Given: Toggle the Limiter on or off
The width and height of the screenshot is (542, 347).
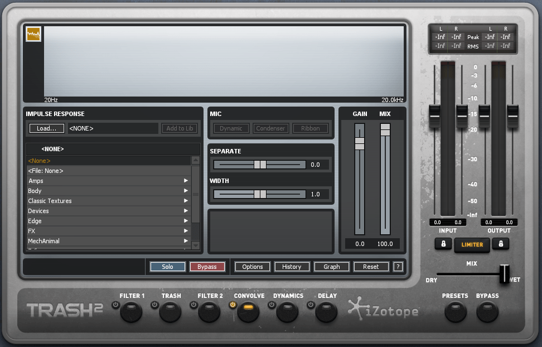Looking at the screenshot, I should (x=472, y=244).
